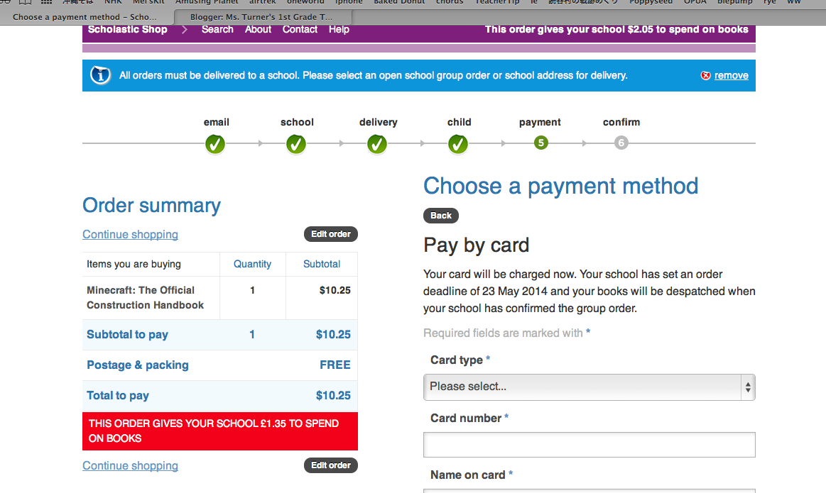The width and height of the screenshot is (826, 493).
Task: Open the Search navigation item
Action: point(217,30)
